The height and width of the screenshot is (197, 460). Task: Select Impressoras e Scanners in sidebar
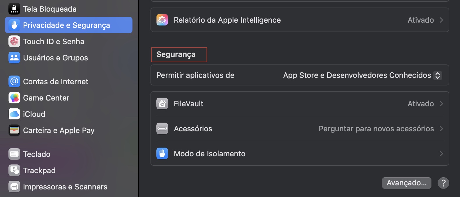[x=65, y=187]
